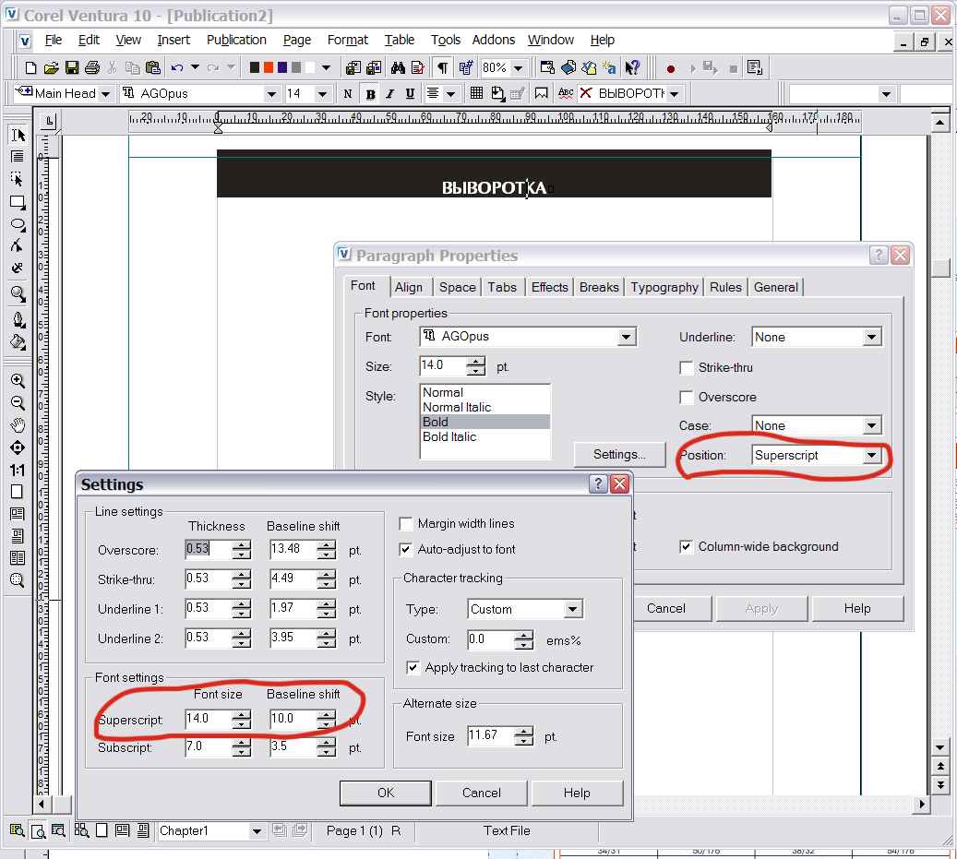Click the Superscript Baseline shift field
This screenshot has height=859, width=957.
pos(293,719)
